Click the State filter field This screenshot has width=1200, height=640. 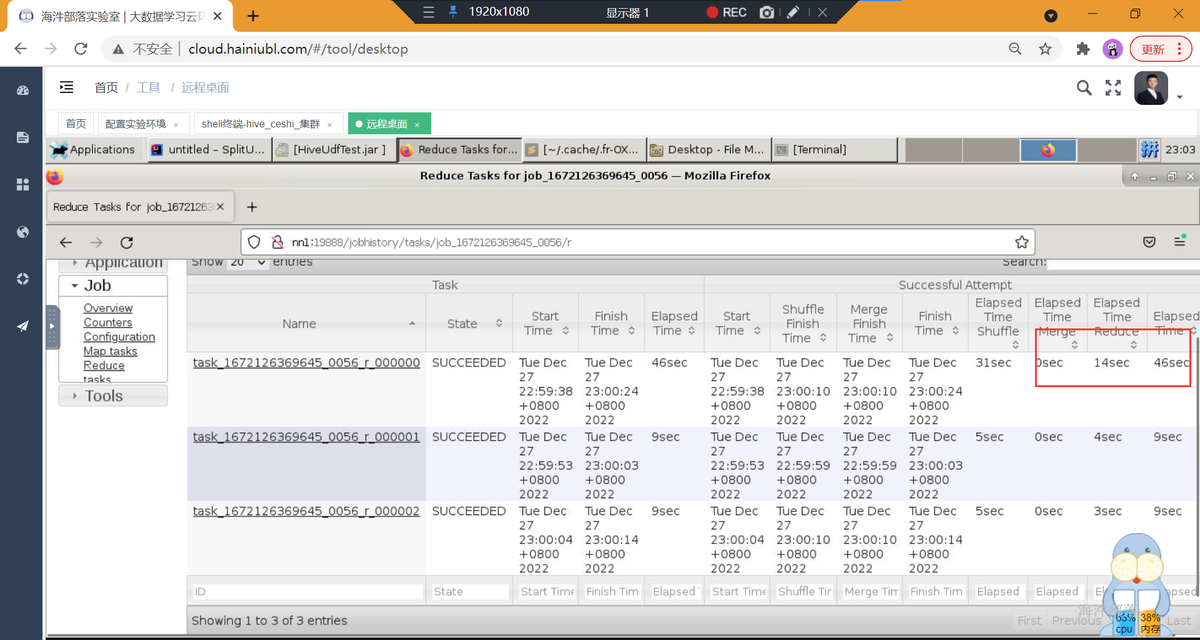[x=469, y=591]
